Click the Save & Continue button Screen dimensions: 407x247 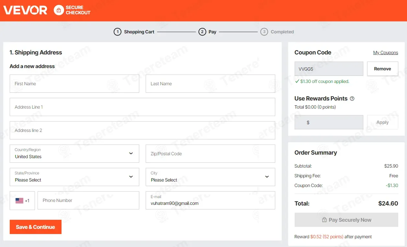[36, 227]
